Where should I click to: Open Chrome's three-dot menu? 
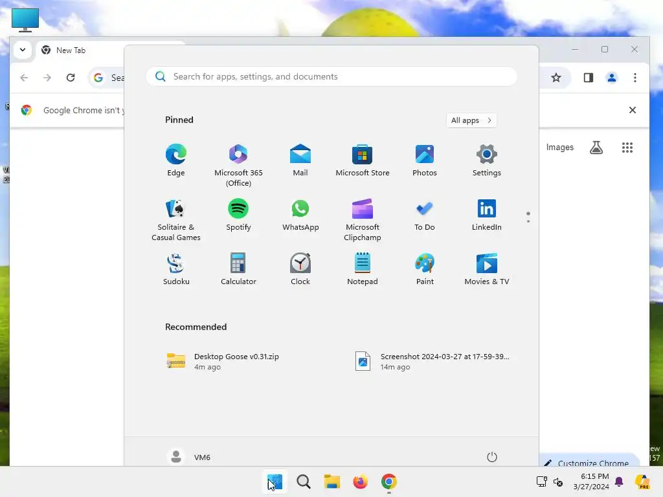pyautogui.click(x=635, y=78)
